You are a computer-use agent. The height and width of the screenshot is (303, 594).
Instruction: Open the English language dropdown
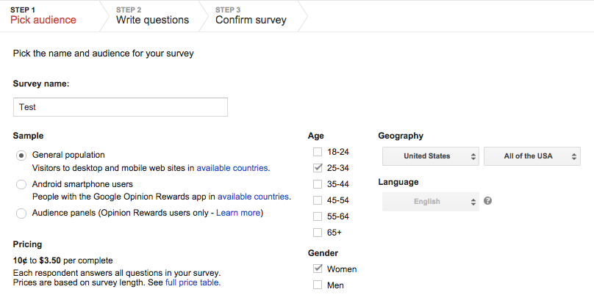point(430,202)
